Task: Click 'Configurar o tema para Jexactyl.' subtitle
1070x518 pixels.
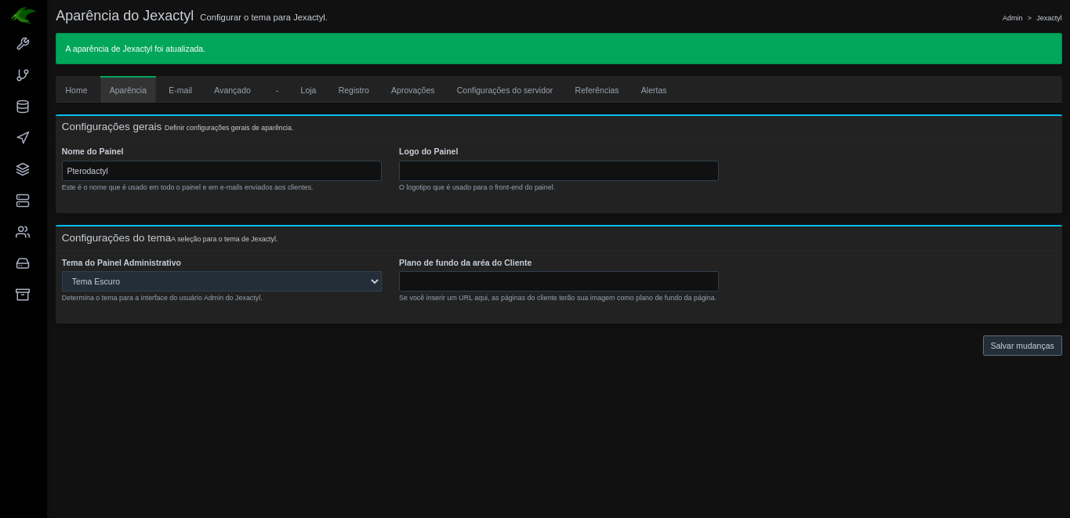Action: pos(263,17)
